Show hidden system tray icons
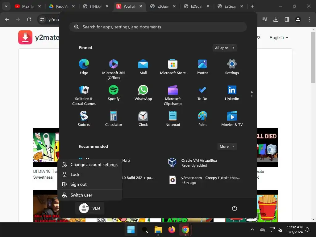The height and width of the screenshot is (237, 316). (x=252, y=230)
